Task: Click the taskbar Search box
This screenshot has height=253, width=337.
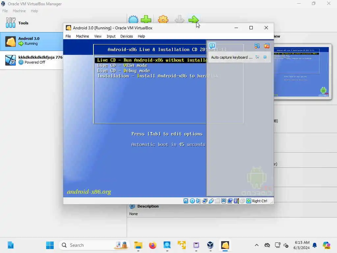Action: coord(94,245)
